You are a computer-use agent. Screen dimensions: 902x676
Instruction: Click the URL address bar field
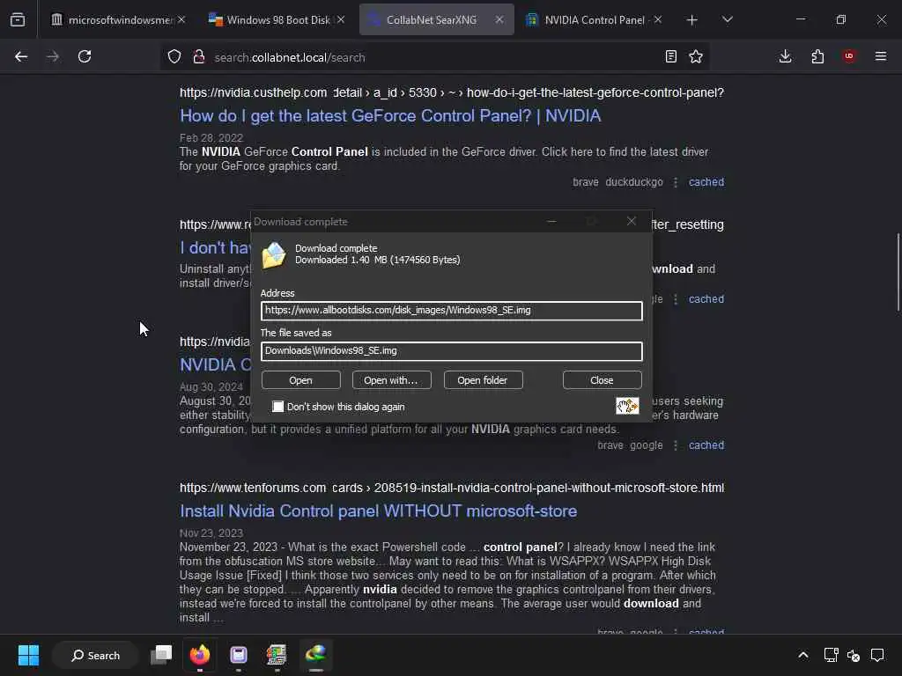pos(434,57)
